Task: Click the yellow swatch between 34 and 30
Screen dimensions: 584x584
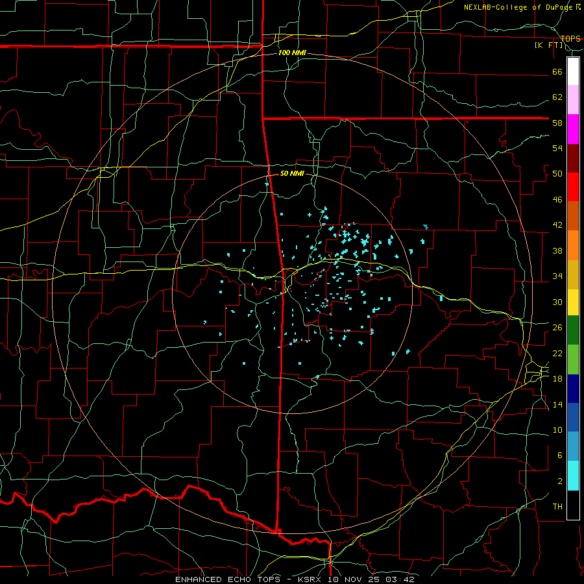Action: [x=573, y=302]
